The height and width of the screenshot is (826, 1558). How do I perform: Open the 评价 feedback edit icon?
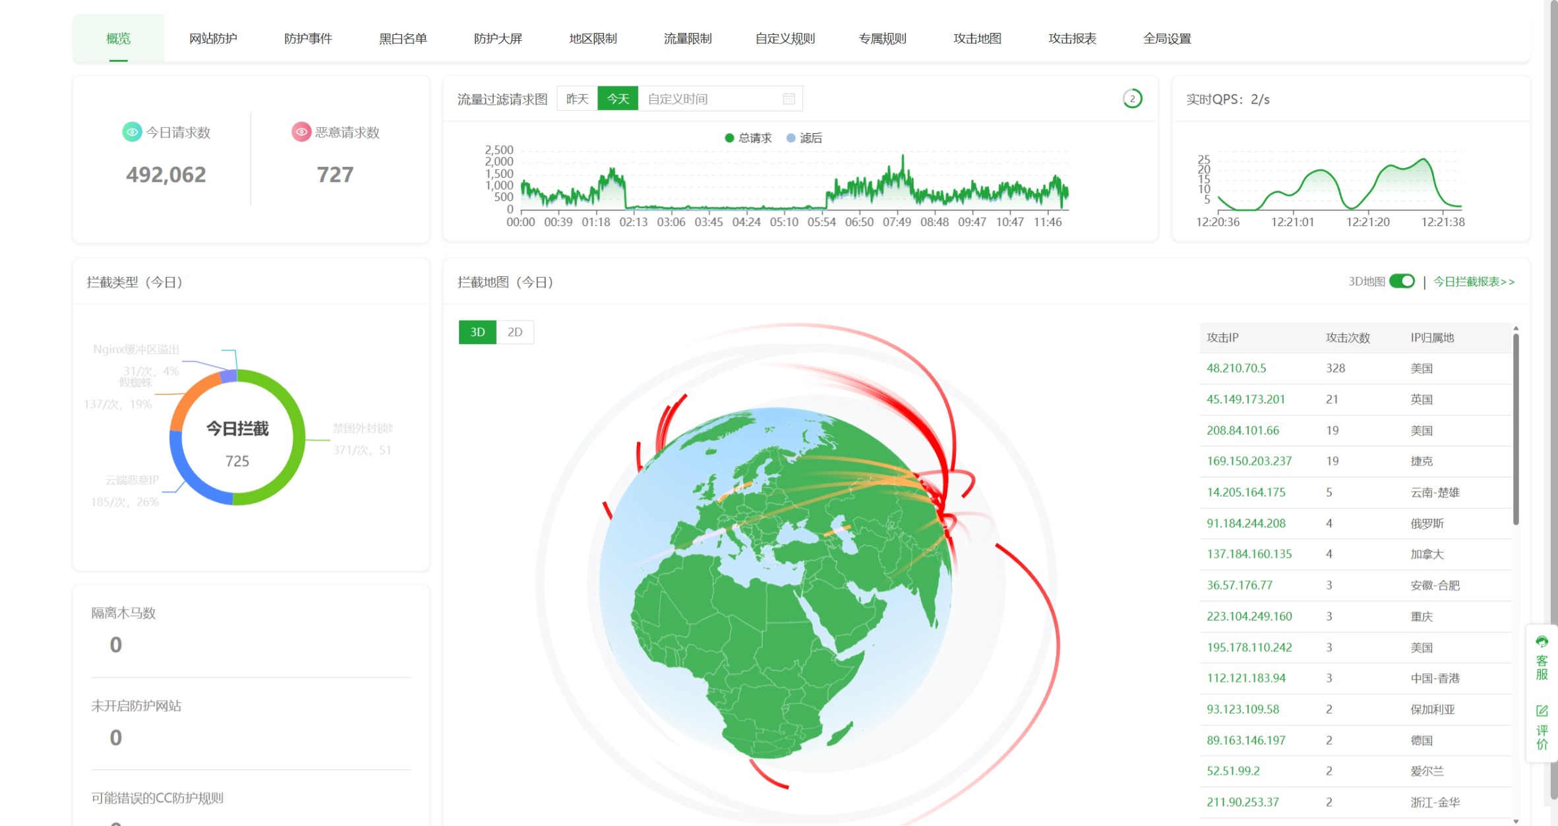point(1542,711)
